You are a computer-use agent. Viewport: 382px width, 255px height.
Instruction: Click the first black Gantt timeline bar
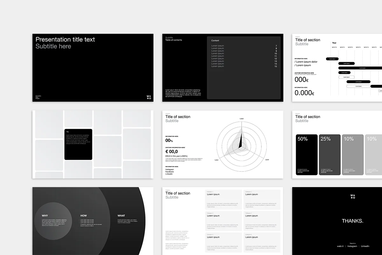point(332,59)
